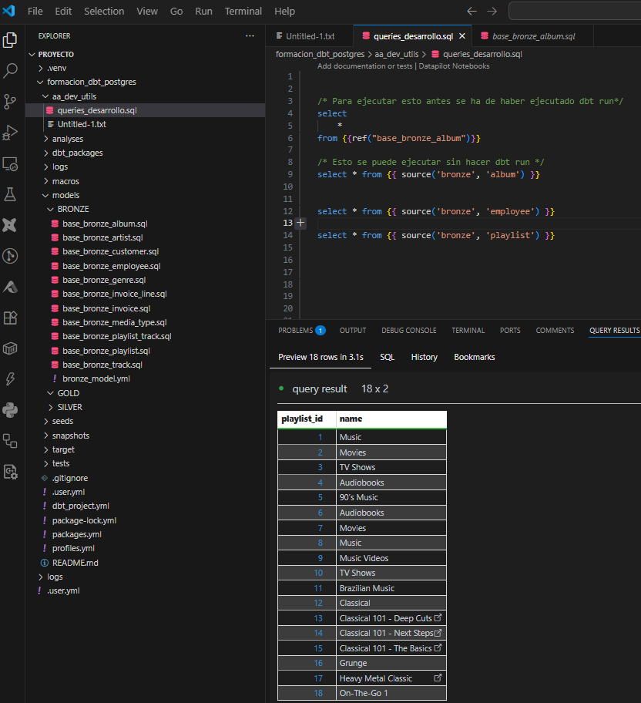641x703 pixels.
Task: Open the Search view in activity bar
Action: pyautogui.click(x=11, y=71)
